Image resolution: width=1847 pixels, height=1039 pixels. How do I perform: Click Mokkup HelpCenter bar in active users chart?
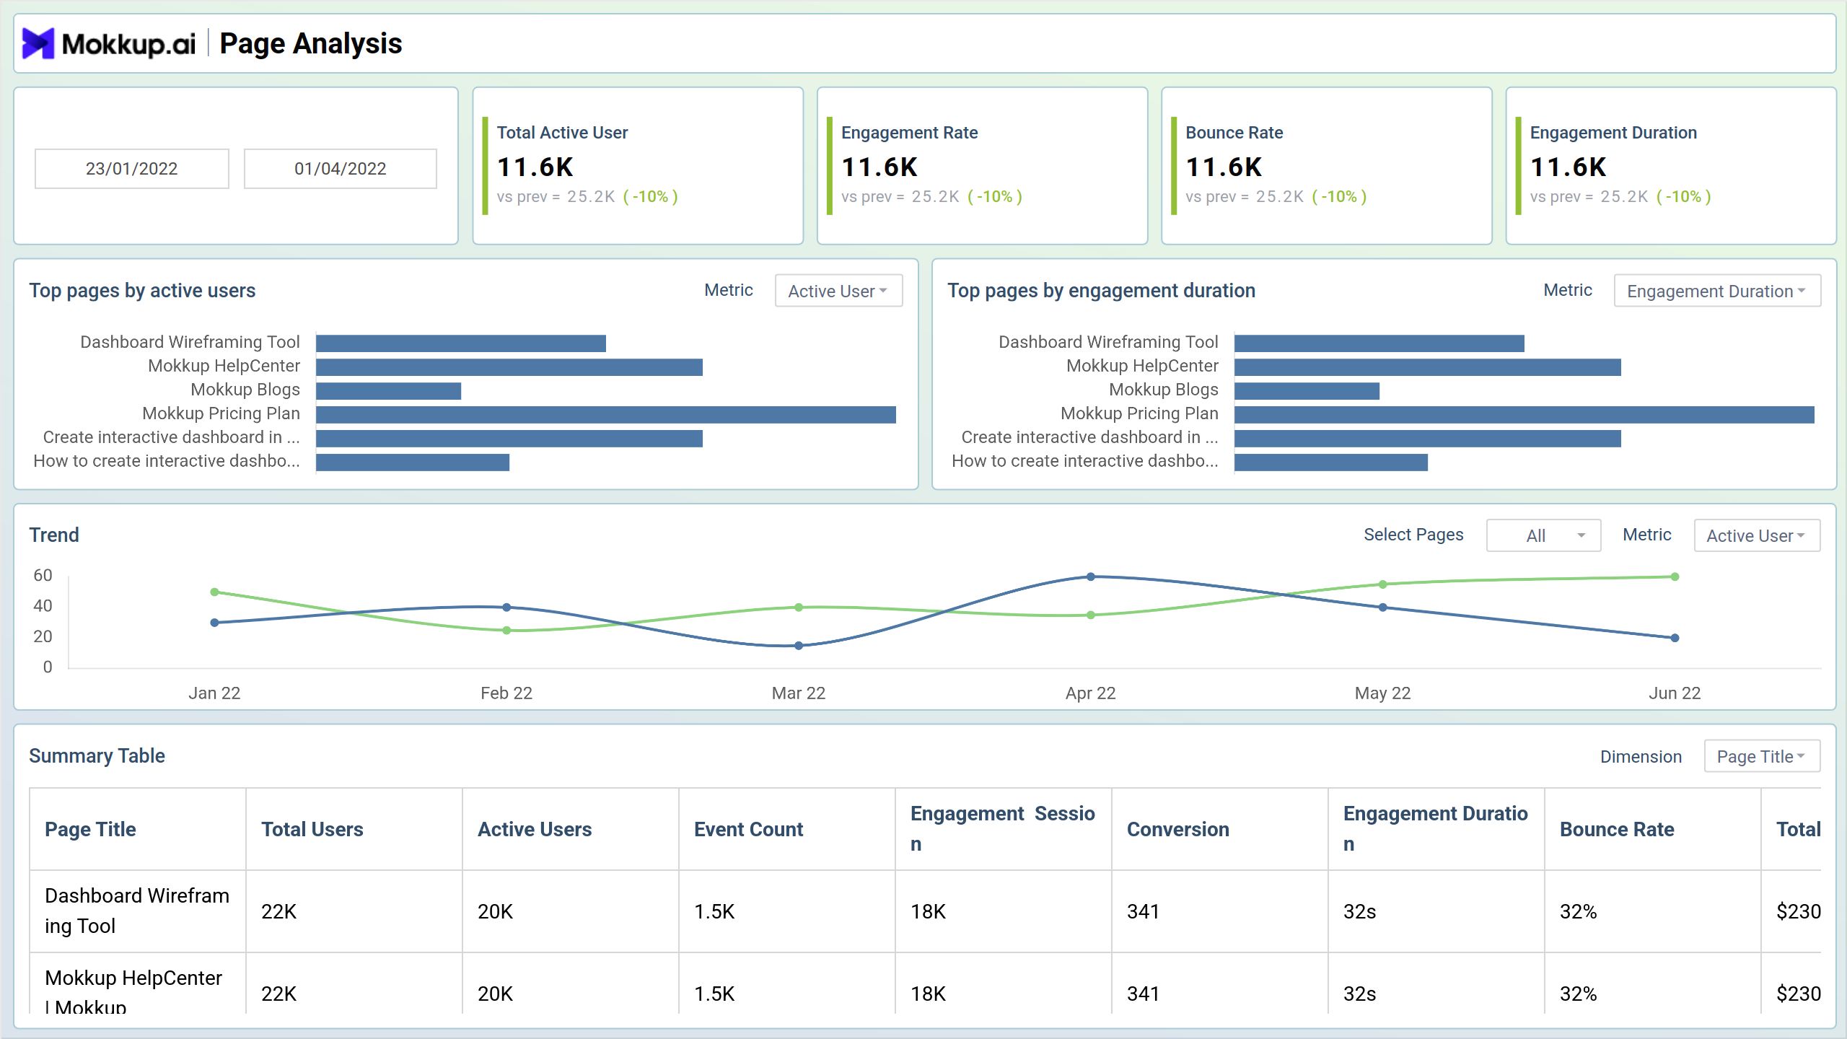pos(509,367)
